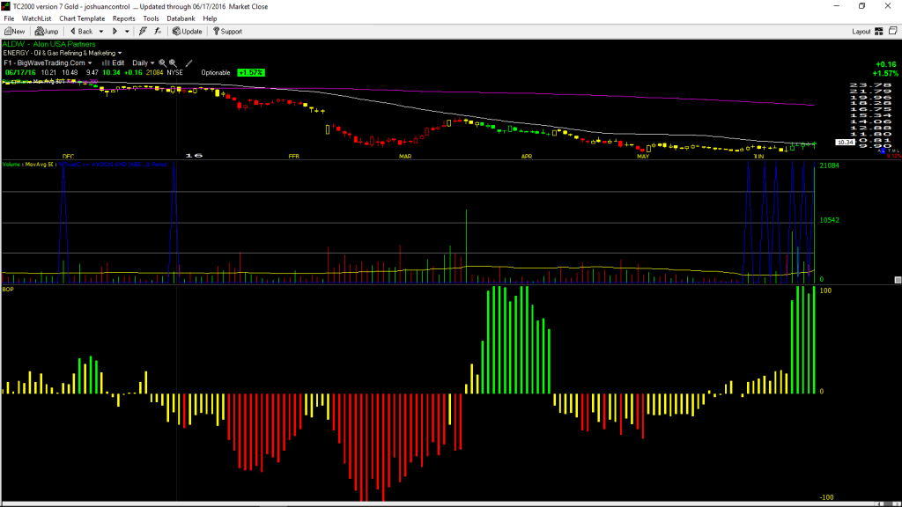902x507 pixels.
Task: Click the NYSE exchange label
Action: point(175,72)
